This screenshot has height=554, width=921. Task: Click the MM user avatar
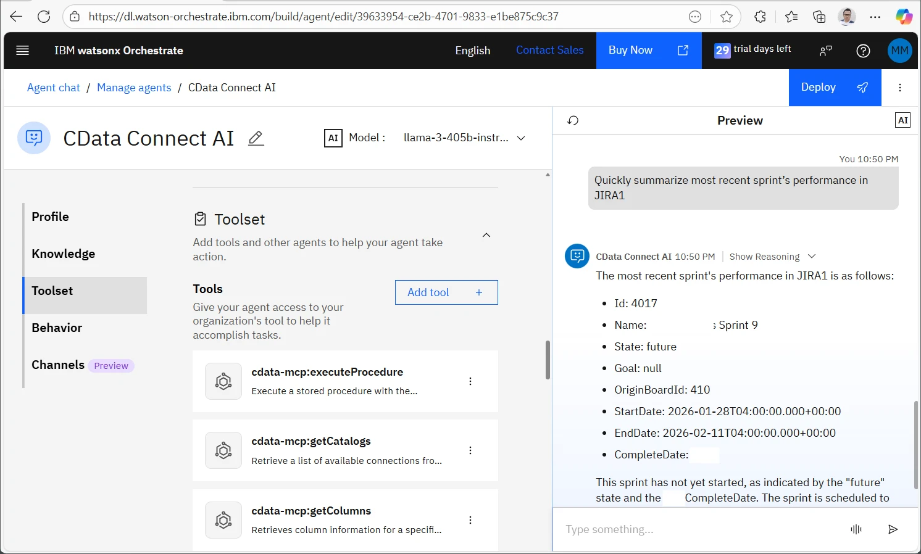pyautogui.click(x=899, y=51)
